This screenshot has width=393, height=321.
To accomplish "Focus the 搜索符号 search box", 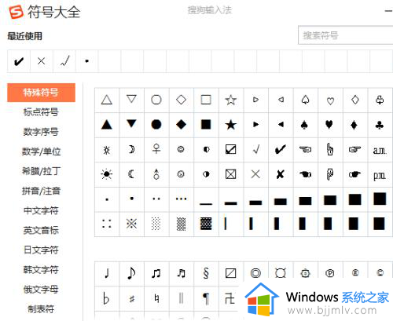I will [x=345, y=35].
